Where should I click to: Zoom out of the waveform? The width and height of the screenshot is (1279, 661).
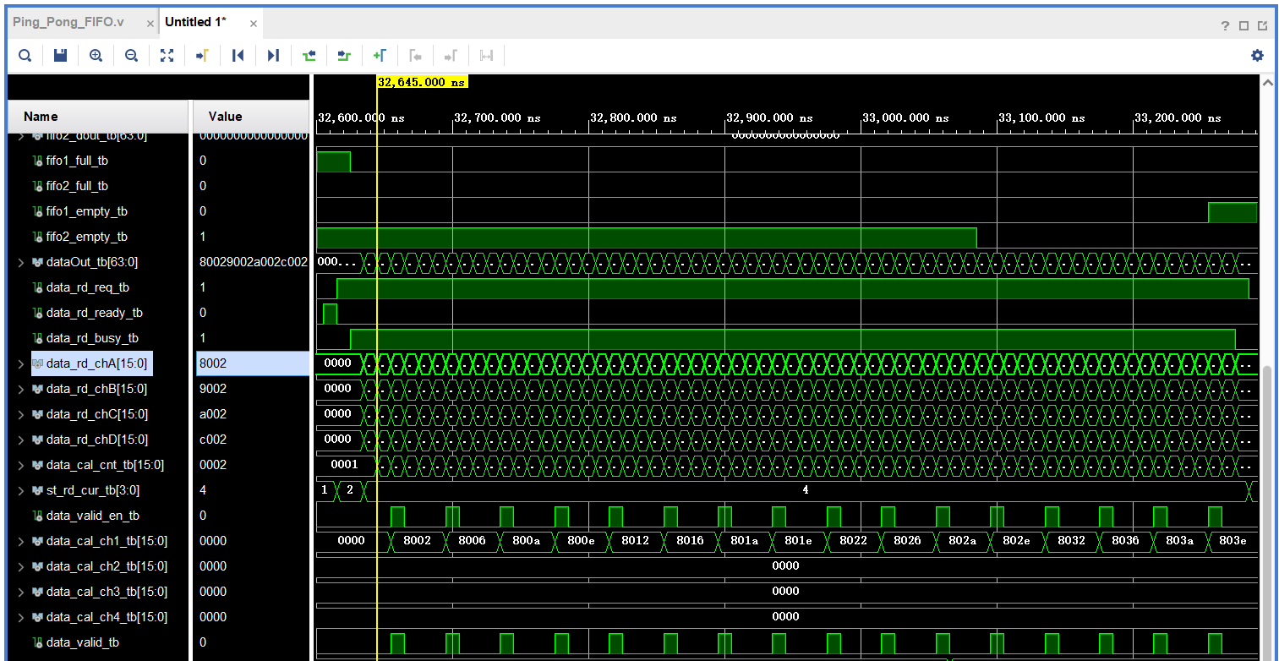(x=132, y=56)
